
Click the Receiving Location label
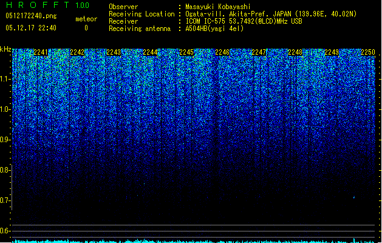[x=142, y=14]
